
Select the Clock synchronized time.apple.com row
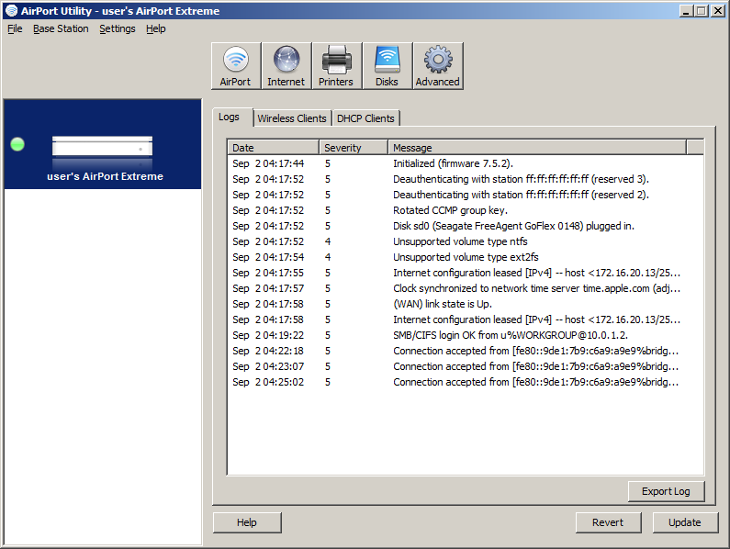coord(466,288)
